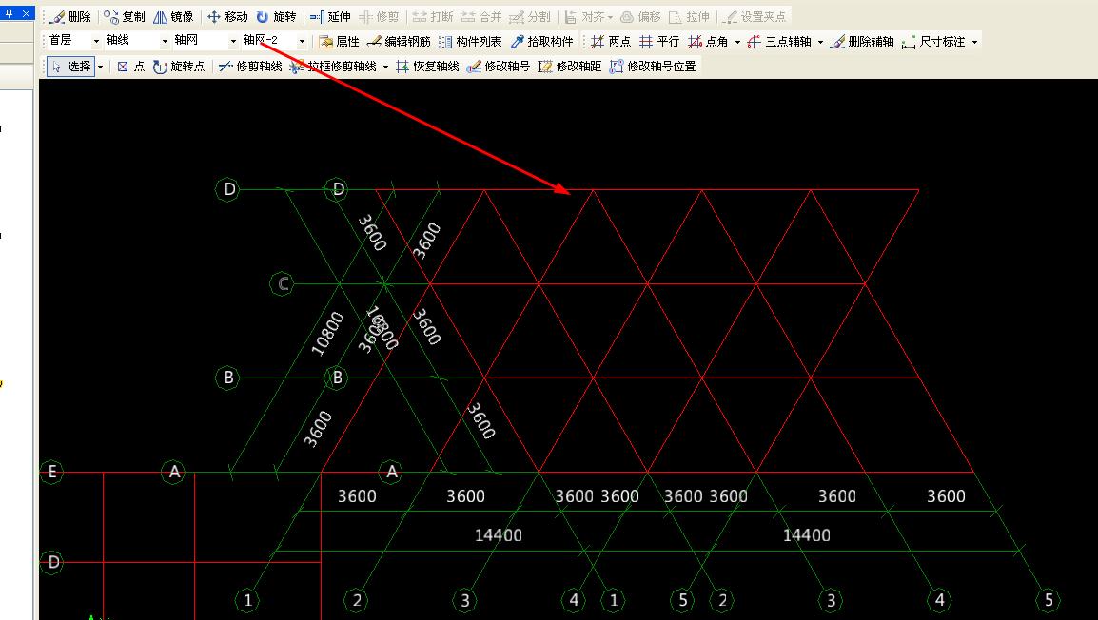Open 修改轴号位置 (Modify Axis Number Position)
The height and width of the screenshot is (620, 1098).
(653, 66)
